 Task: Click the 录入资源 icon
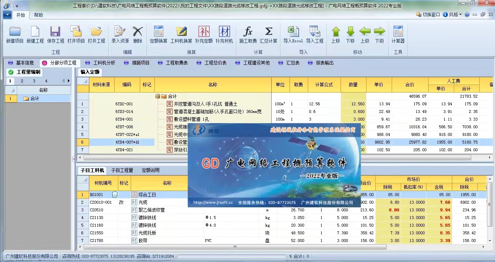pyautogui.click(x=120, y=31)
